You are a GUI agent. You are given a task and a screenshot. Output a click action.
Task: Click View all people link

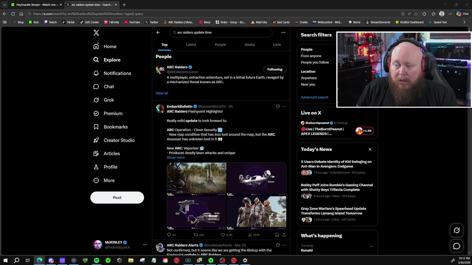pyautogui.click(x=162, y=93)
